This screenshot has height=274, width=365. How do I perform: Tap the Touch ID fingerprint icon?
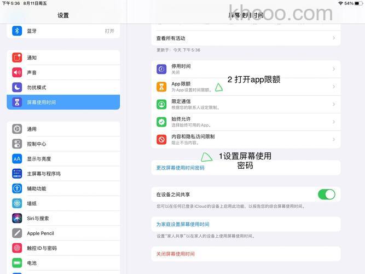click(17, 248)
